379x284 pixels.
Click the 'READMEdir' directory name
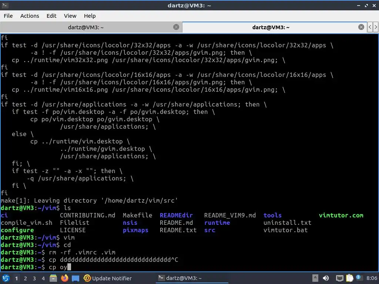(176, 216)
